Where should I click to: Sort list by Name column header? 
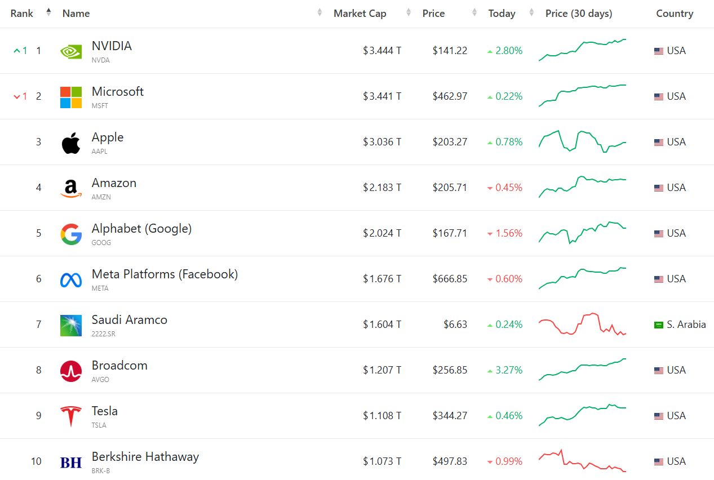(x=76, y=14)
